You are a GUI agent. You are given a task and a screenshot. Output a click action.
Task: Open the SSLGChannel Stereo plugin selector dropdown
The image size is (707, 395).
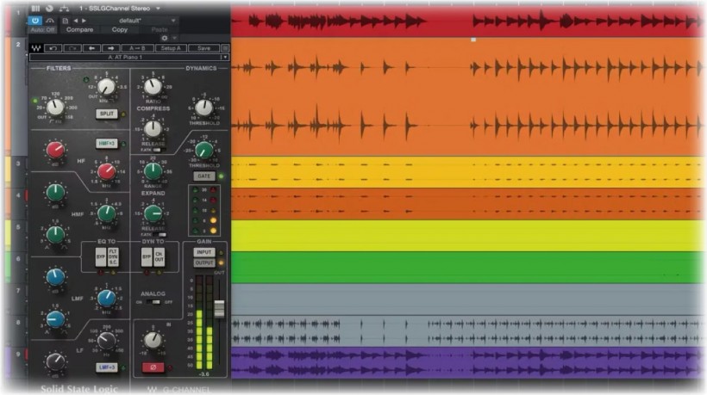point(159,8)
